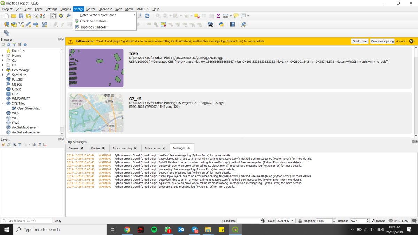Screen dimensions: 418x235
Task: Click Filter Browser funnel icon
Action: (x=14, y=45)
